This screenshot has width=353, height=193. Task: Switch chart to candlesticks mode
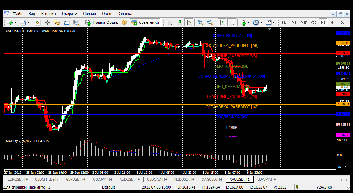pyautogui.click(x=179, y=22)
